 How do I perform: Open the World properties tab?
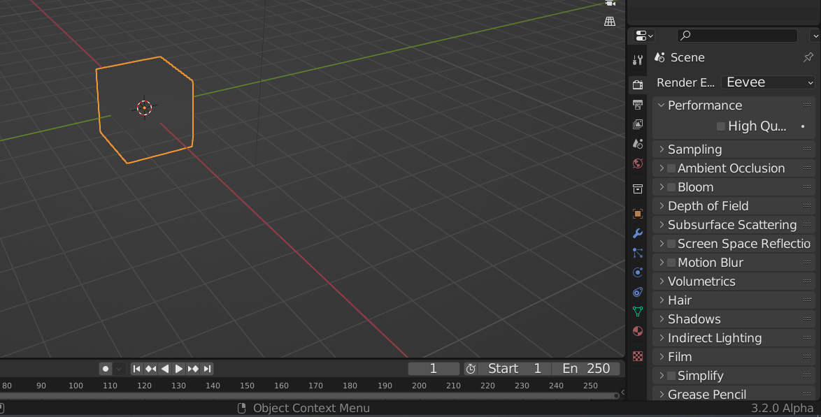(637, 163)
